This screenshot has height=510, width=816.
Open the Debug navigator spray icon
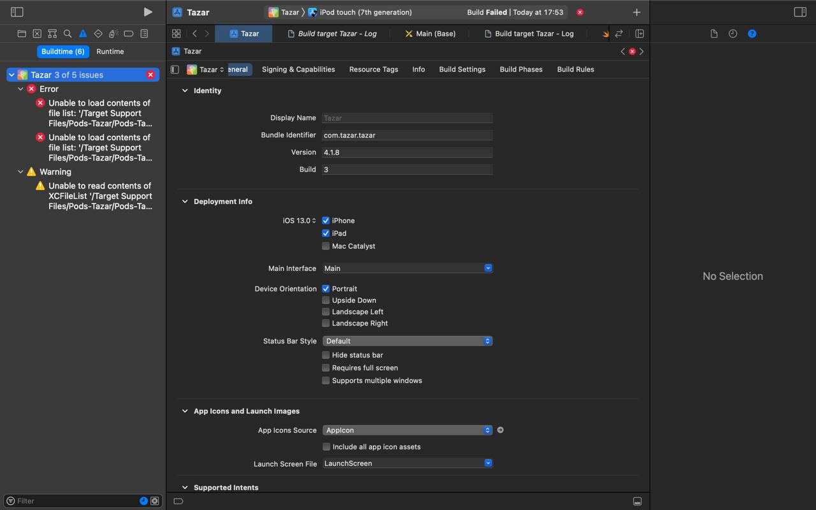113,34
